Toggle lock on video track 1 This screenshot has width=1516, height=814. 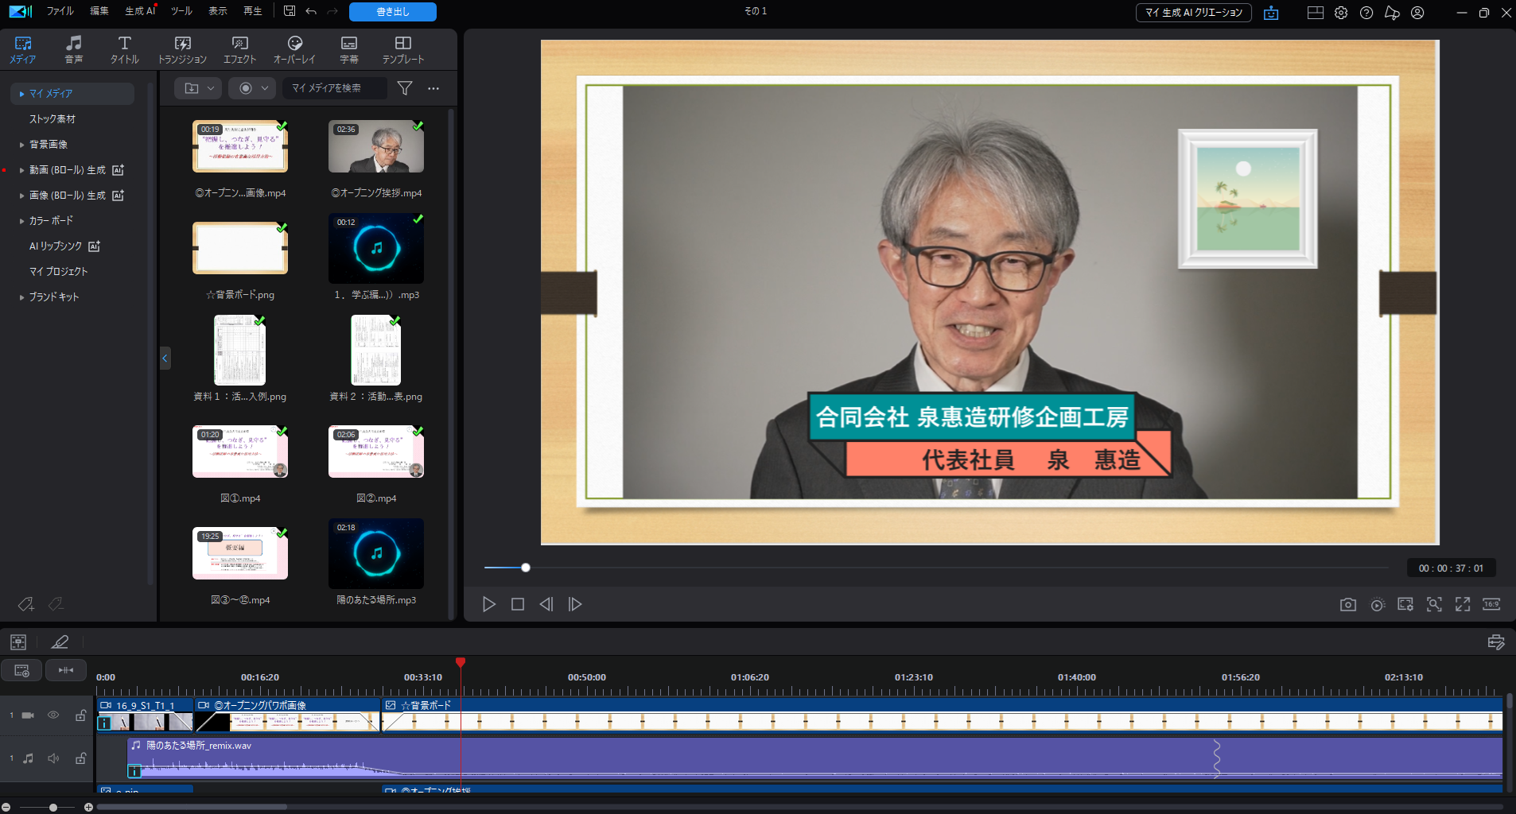pos(80,715)
